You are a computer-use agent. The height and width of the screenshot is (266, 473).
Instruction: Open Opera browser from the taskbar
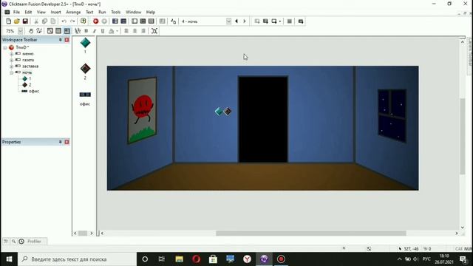point(197,259)
